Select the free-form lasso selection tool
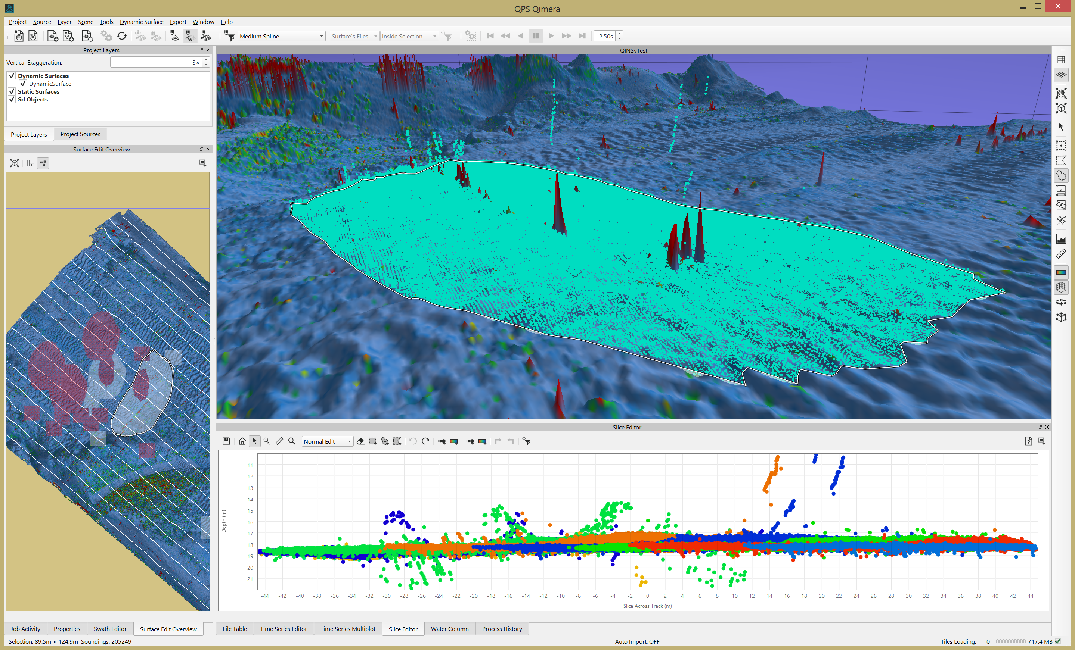 1061,176
